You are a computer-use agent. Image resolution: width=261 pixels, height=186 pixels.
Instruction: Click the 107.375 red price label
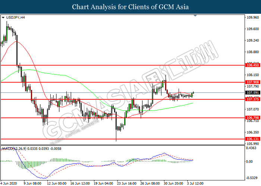coord(252,99)
